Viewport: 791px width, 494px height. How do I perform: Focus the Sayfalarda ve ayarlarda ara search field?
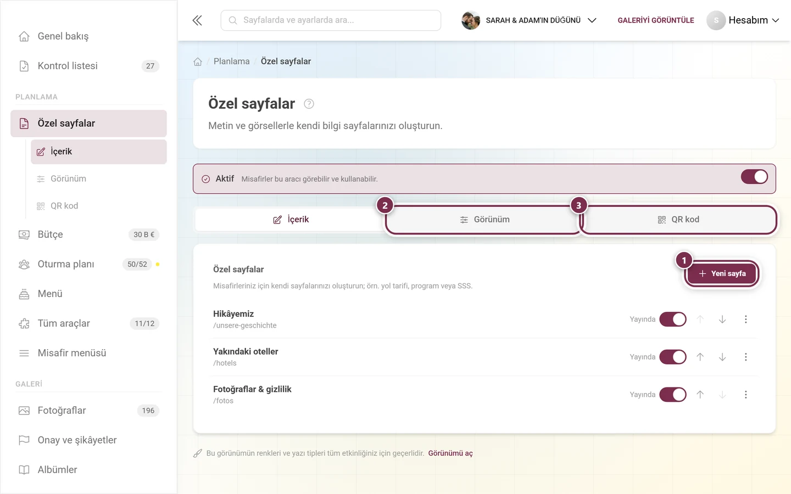pos(331,20)
